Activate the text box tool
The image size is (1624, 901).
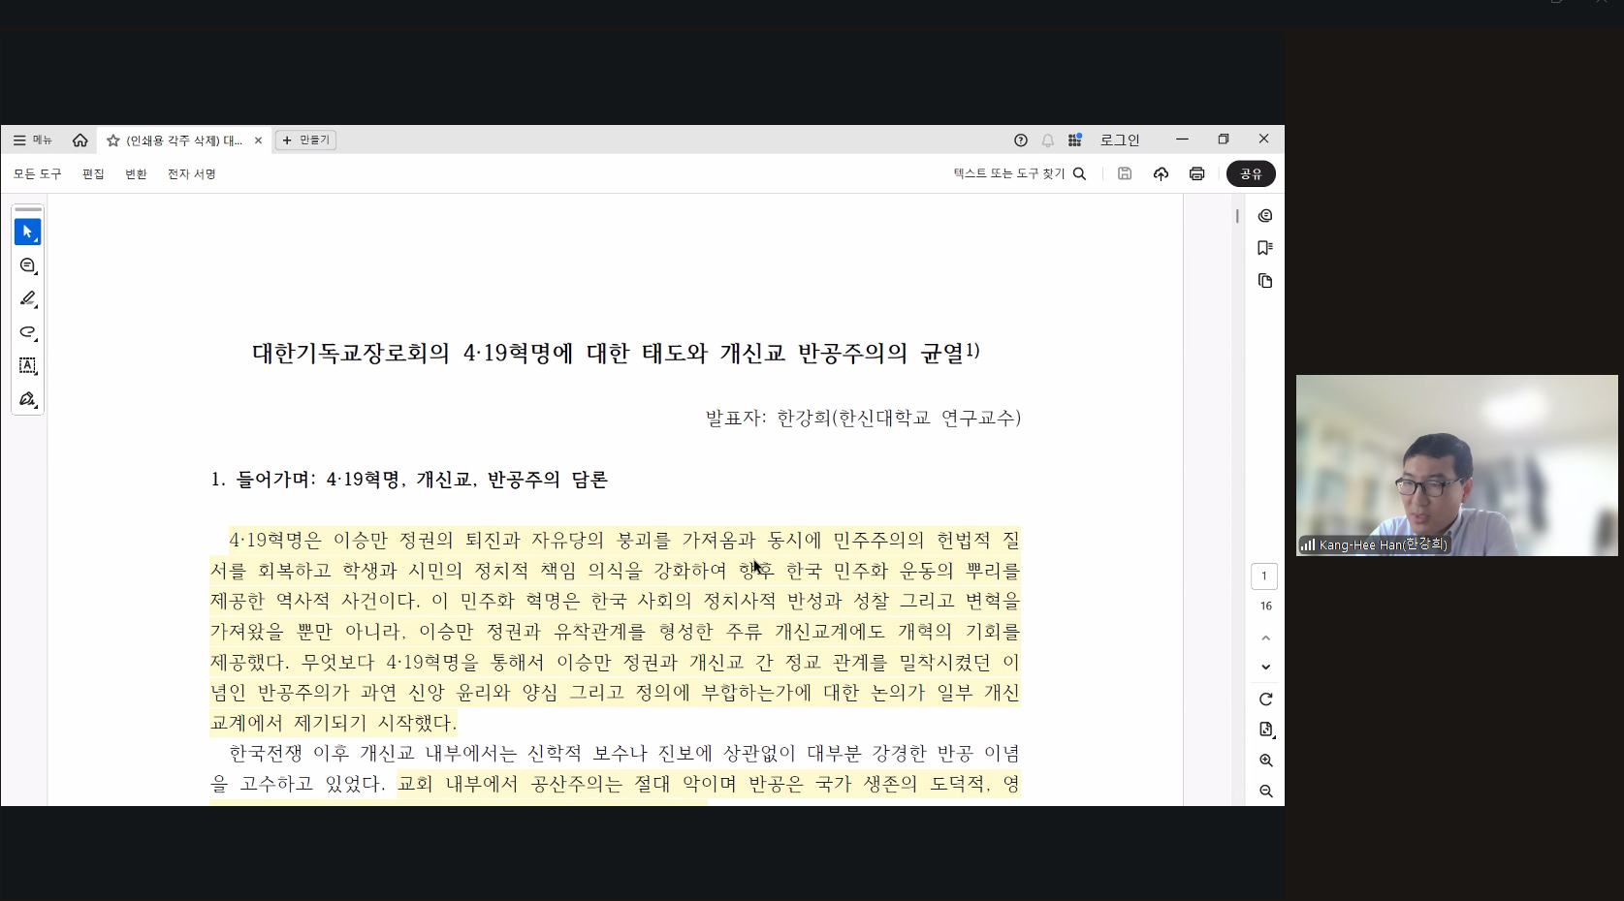(27, 365)
